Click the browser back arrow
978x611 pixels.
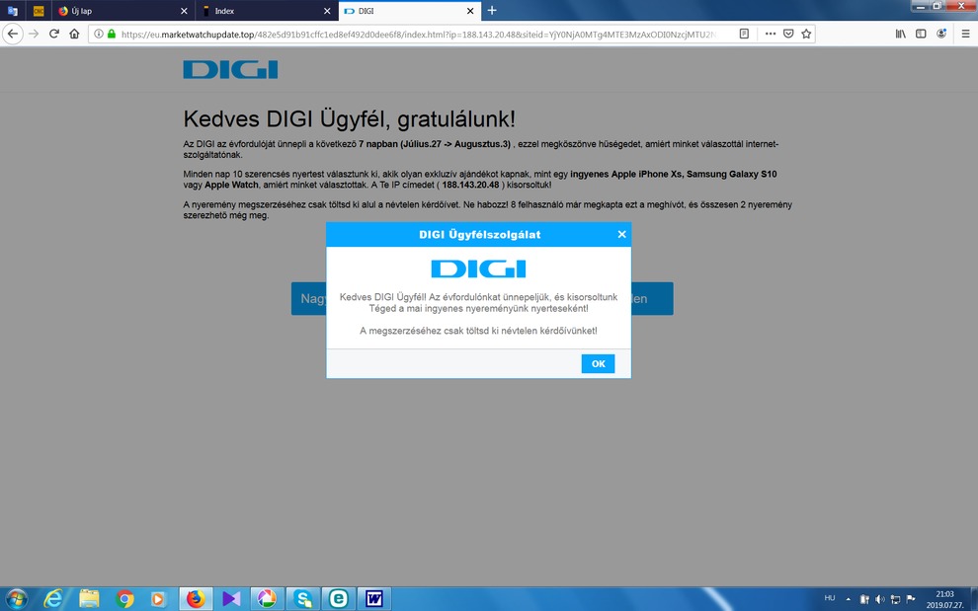13,34
